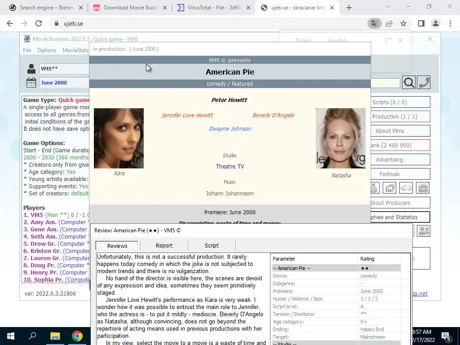Click the magnifying glass search icon
This screenshot has width=460, height=345.
[409, 83]
